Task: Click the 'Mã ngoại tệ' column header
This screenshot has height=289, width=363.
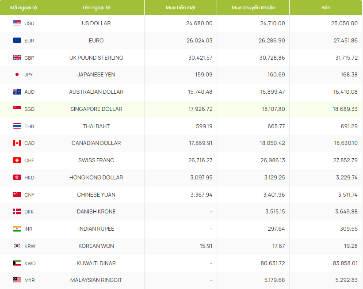Action: (23, 8)
